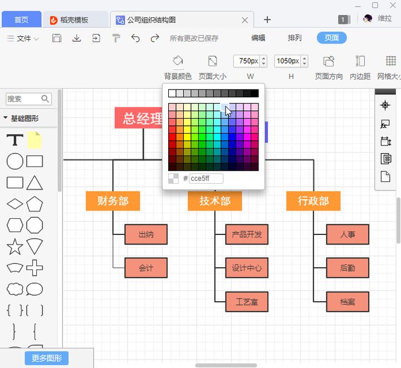401x368 pixels.
Task: Open the inner margin (内边距) setting
Action: [360, 68]
